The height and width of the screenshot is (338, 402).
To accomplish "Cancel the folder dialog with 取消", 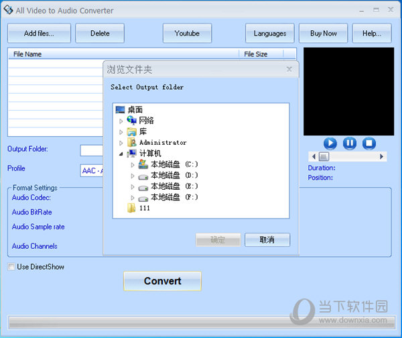I will [x=267, y=239].
